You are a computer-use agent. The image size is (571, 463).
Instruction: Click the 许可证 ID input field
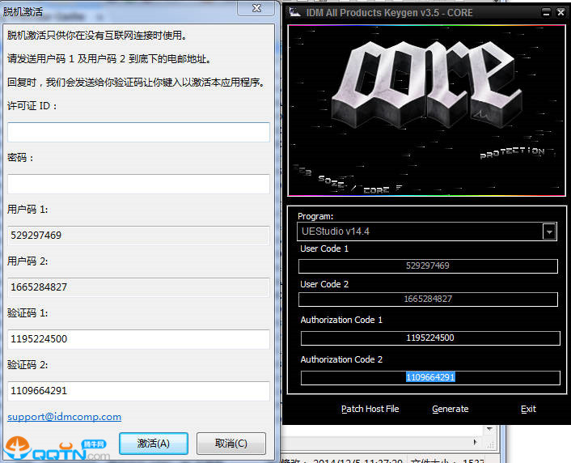click(x=138, y=132)
